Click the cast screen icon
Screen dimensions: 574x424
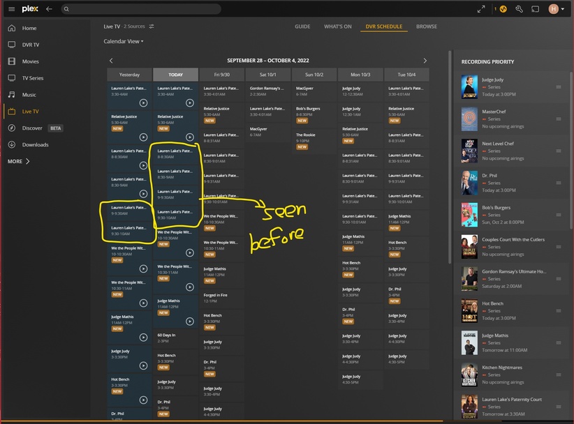pyautogui.click(x=535, y=9)
